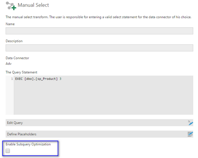
Task: Focus the Description input field
Action: 99,48
